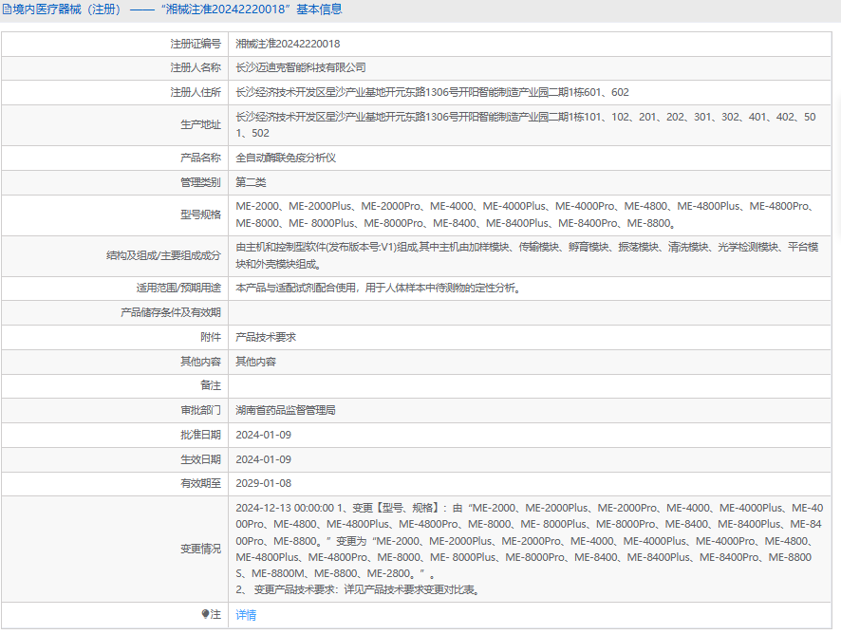The height and width of the screenshot is (634, 841).
Task: Click the document icon in the page header
Action: coord(7,9)
